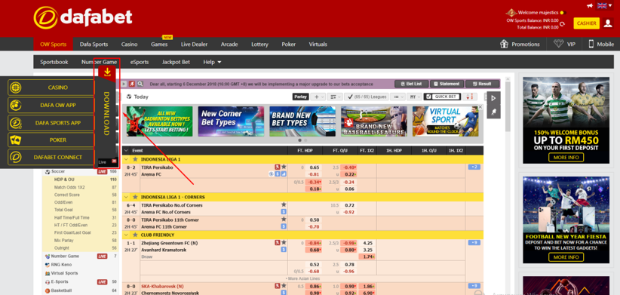Open the user profile icon beside Cashier

tap(608, 23)
